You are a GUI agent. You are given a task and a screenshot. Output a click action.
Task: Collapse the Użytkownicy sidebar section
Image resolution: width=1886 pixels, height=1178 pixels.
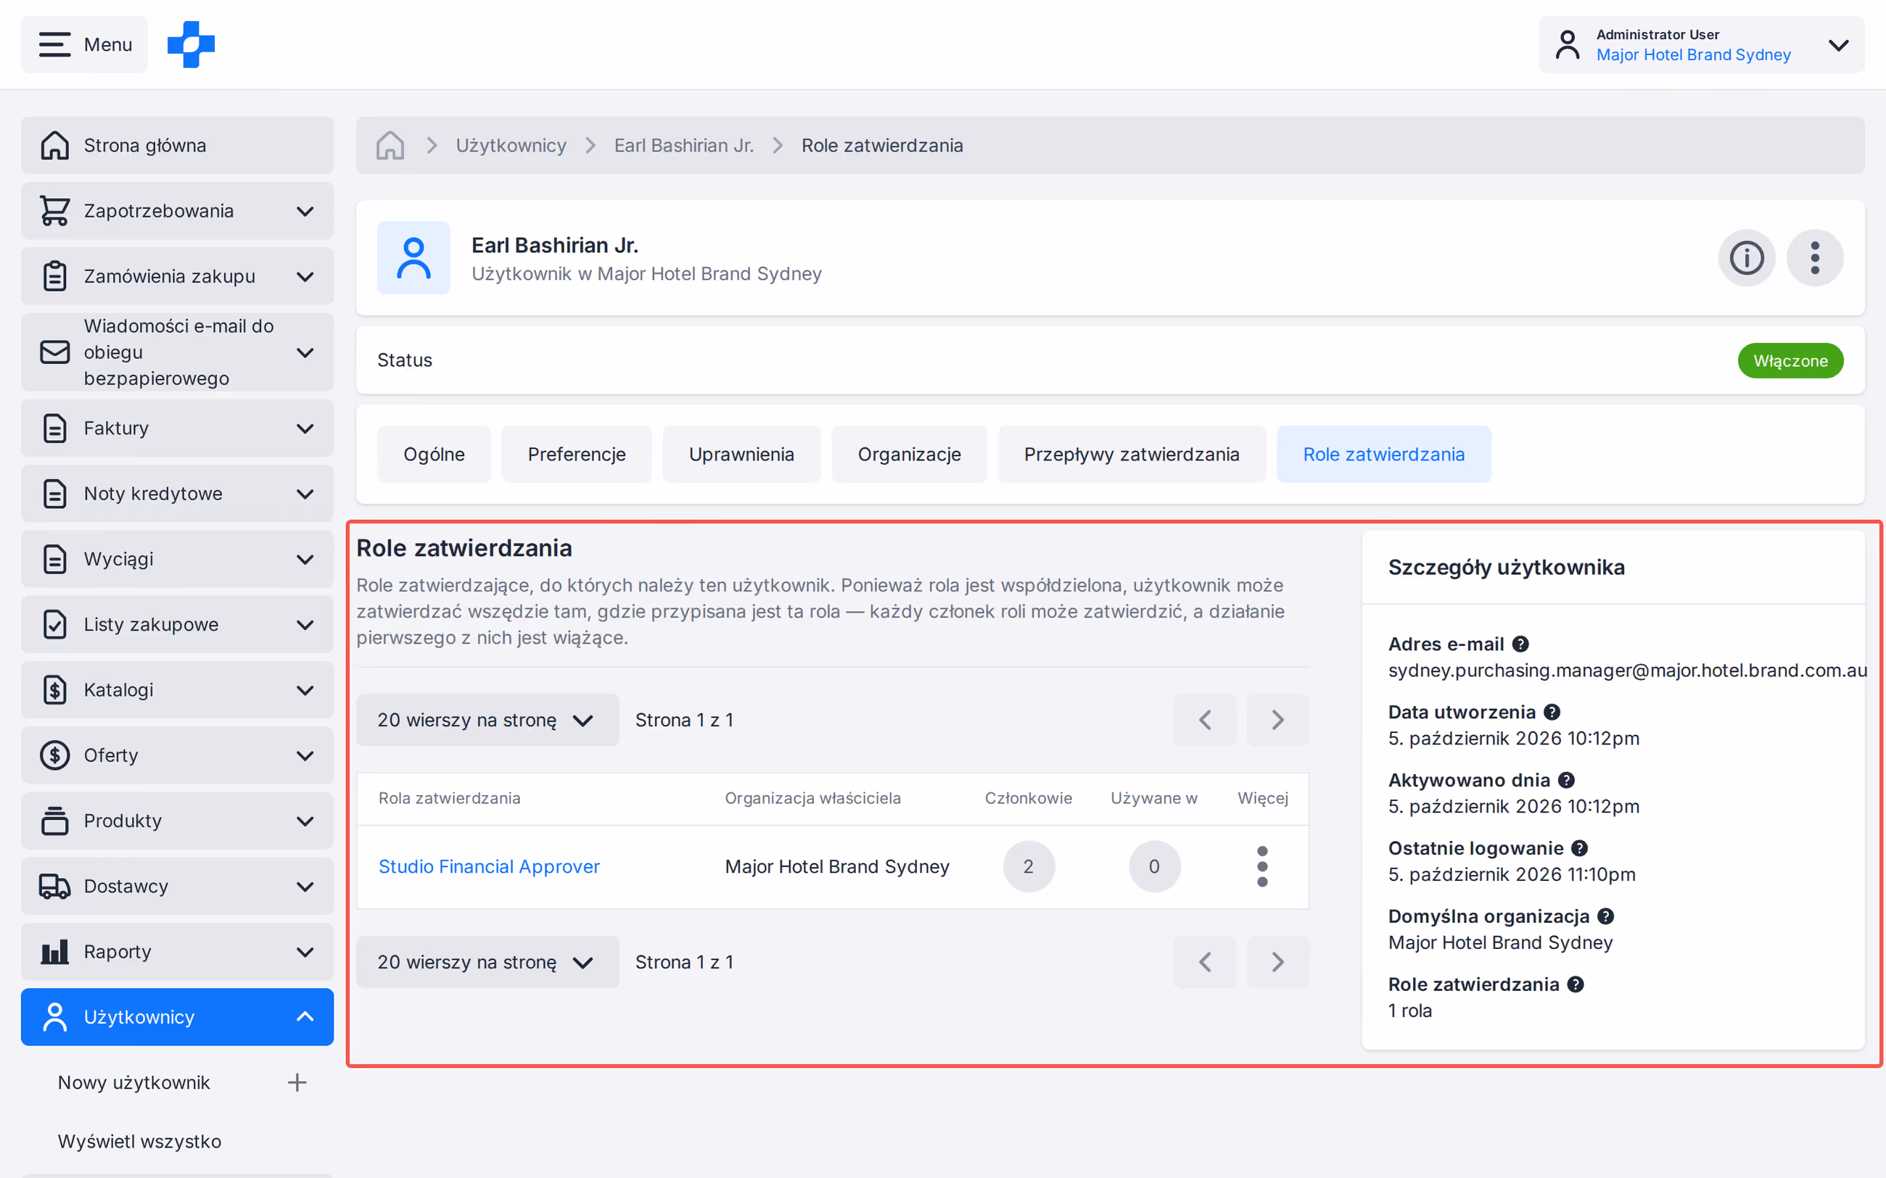pos(177,1018)
